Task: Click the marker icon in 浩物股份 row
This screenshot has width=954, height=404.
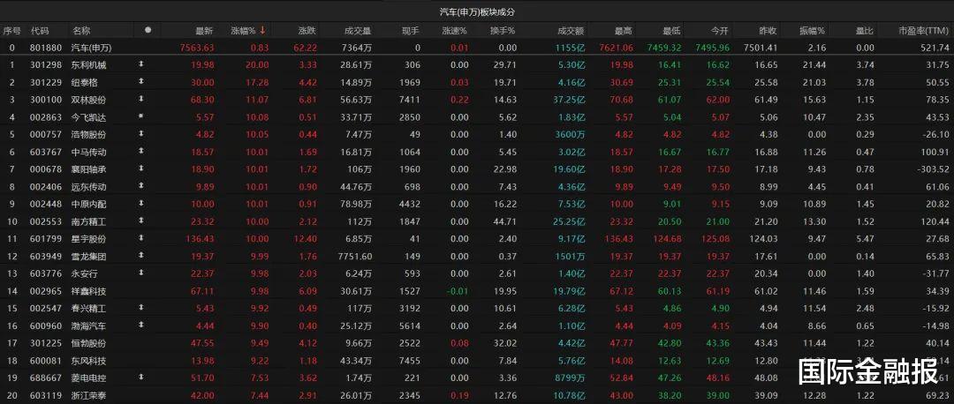Action: tap(141, 133)
